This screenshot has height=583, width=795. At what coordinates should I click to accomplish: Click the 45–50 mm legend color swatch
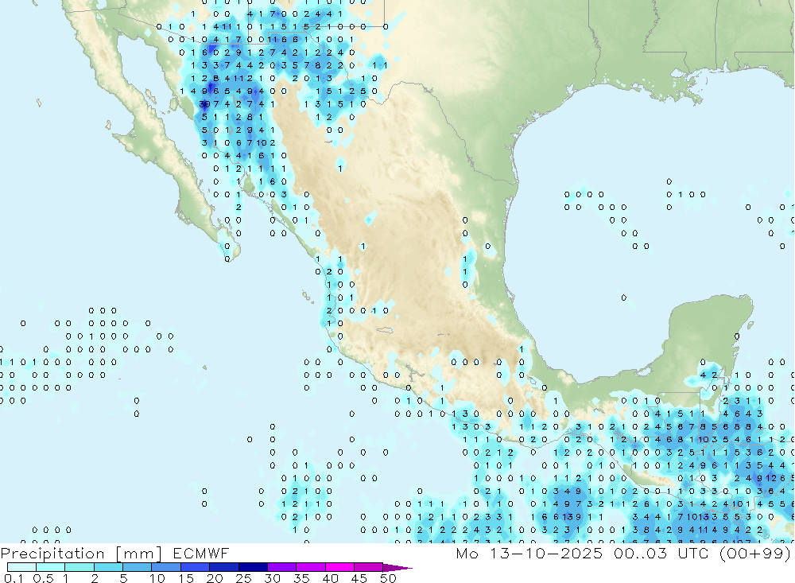pyautogui.click(x=369, y=567)
